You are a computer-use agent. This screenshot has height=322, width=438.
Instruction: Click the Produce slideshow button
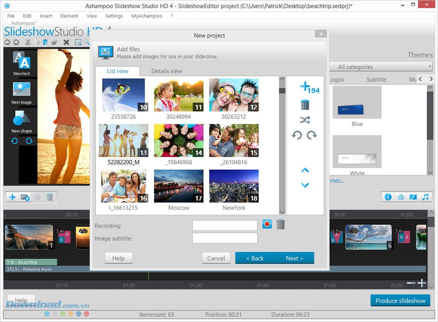[x=400, y=301]
